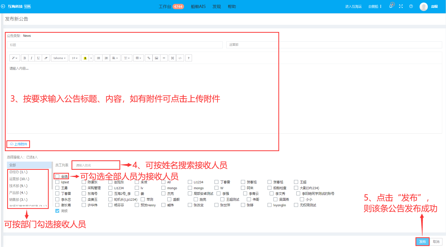Select the 销售部 (3人) department
Viewport: 446px width, 247px height.
[x=18, y=199]
